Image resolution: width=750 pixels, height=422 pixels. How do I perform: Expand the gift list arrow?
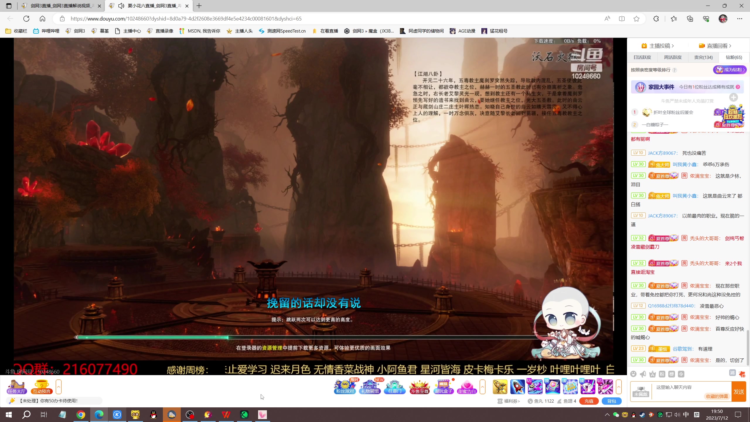619,387
